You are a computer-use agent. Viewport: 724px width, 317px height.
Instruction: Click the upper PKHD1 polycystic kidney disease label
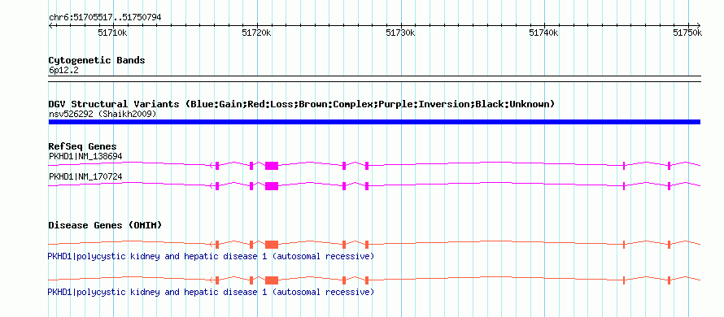coord(211,256)
